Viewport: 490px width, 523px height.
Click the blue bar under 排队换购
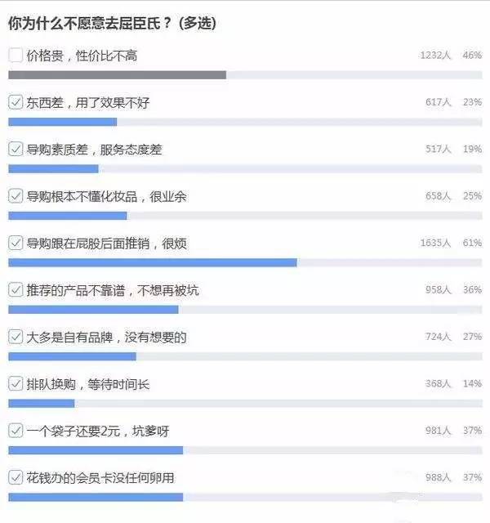[x=41, y=403]
